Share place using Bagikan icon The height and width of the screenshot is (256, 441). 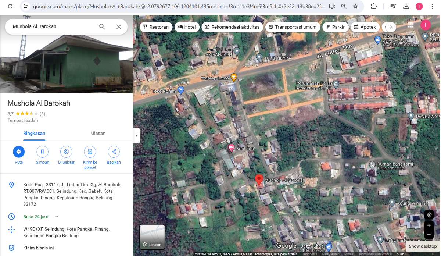click(114, 152)
